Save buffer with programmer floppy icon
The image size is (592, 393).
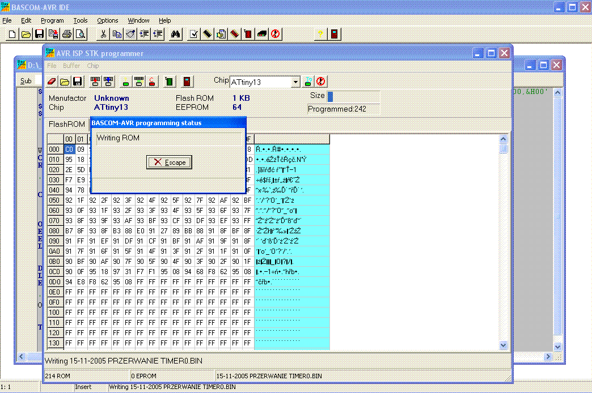77,82
